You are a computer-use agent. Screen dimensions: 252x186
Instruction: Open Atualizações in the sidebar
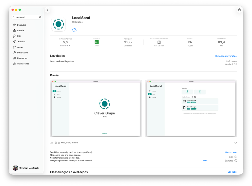[x=26, y=64]
